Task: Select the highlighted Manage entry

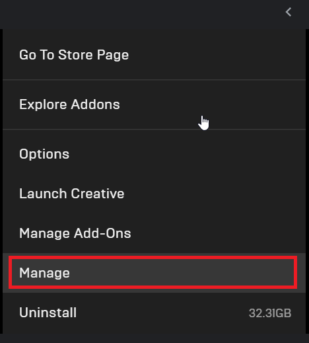Action: pyautogui.click(x=154, y=273)
